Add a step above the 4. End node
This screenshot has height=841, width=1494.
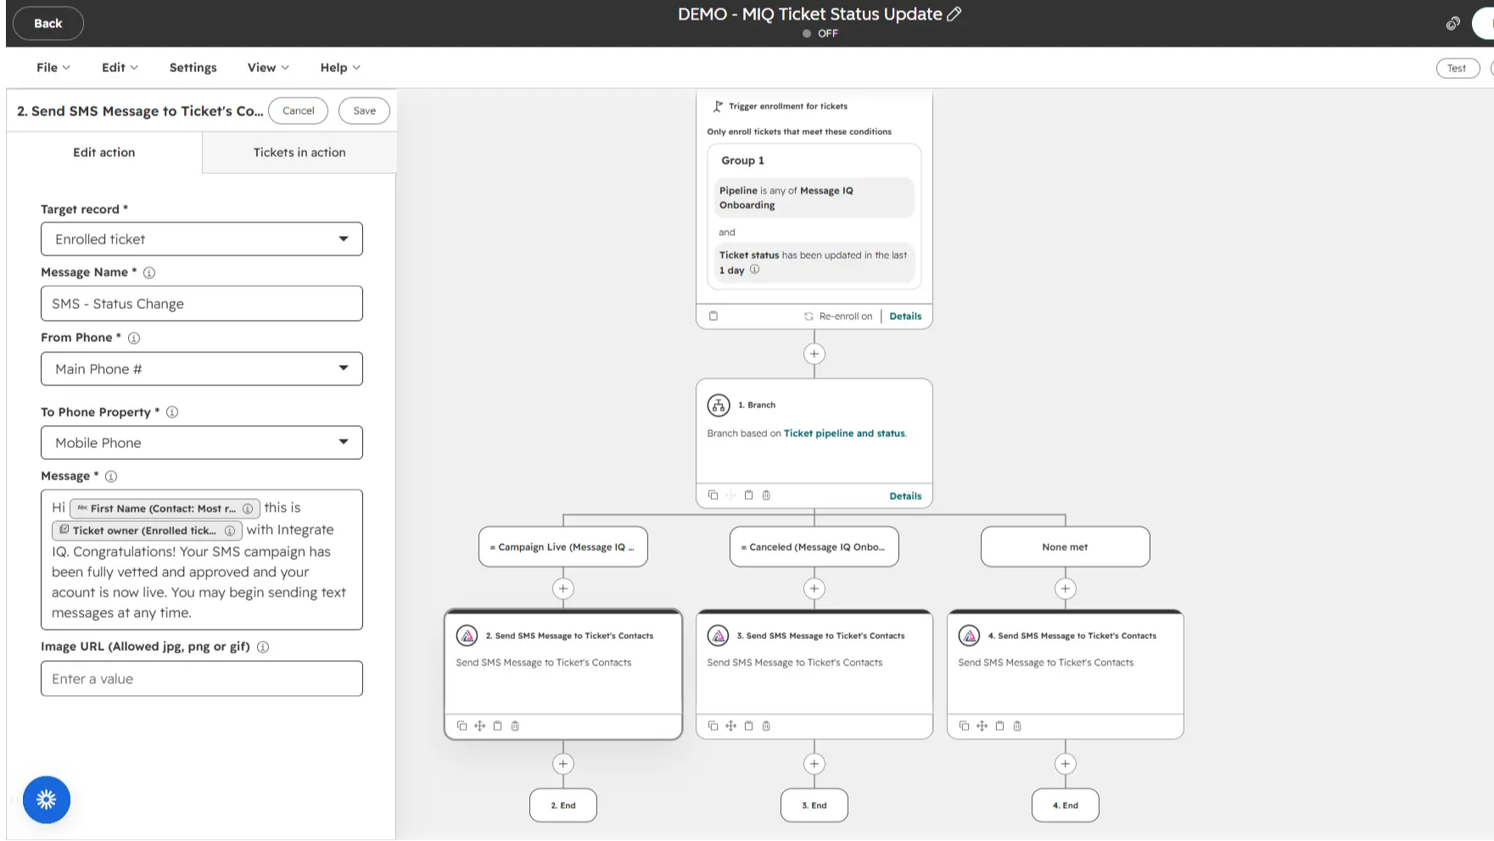click(1066, 764)
